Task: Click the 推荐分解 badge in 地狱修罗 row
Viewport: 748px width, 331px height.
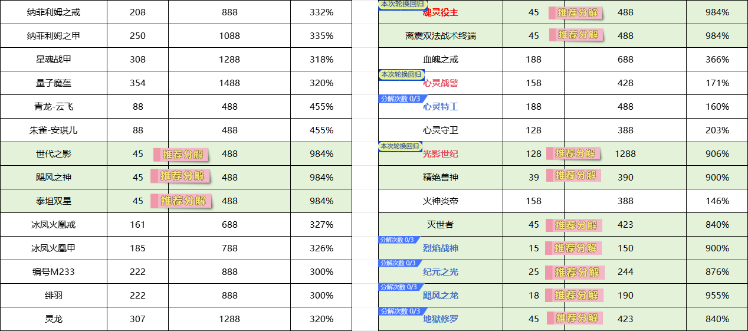Action: pos(575,318)
